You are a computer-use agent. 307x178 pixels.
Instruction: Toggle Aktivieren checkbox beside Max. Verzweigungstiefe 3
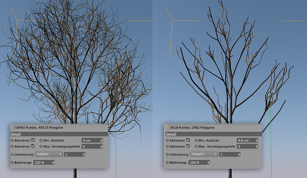188,146
